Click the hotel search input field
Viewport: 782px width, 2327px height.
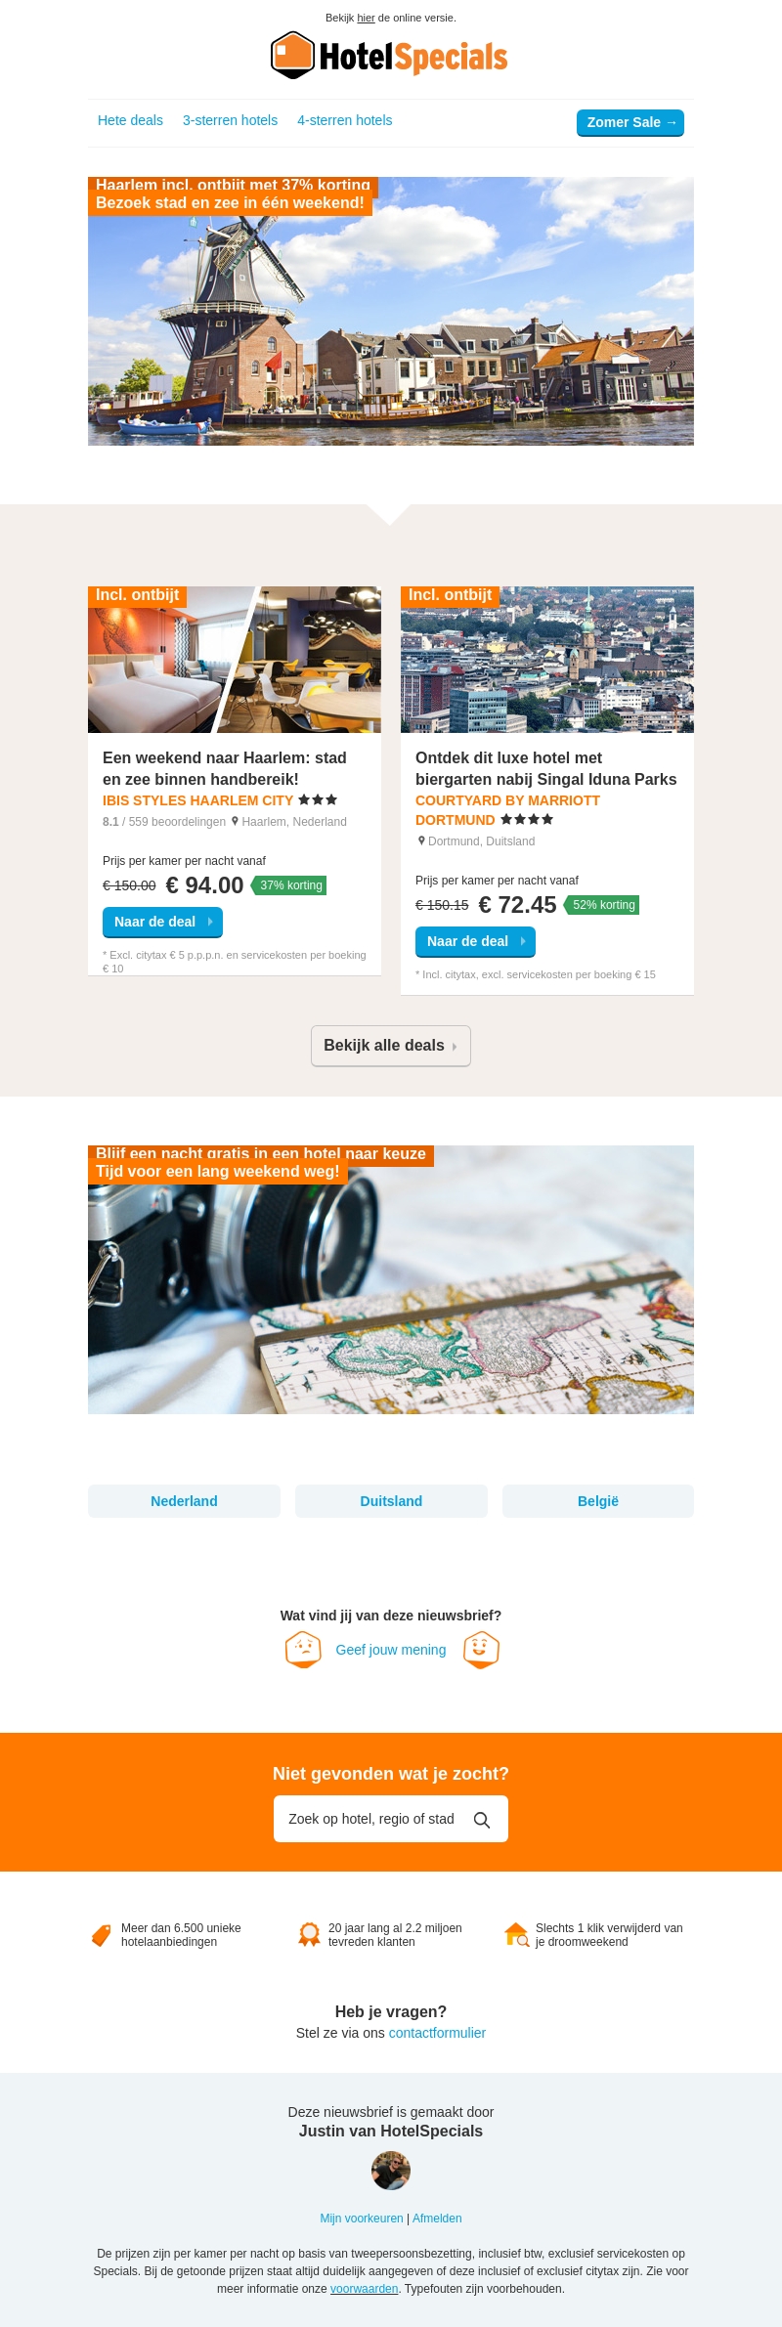391,1819
